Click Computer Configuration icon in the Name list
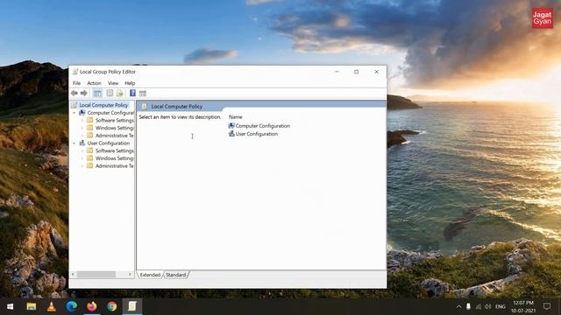 [x=231, y=126]
